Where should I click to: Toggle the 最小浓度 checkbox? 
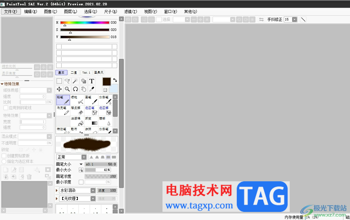pos(81,182)
